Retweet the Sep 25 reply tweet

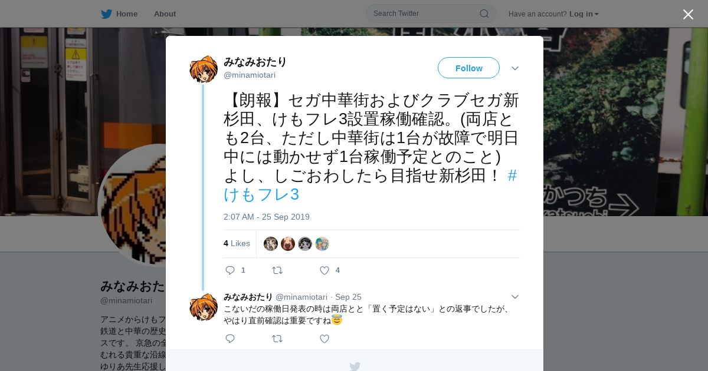coord(277,339)
